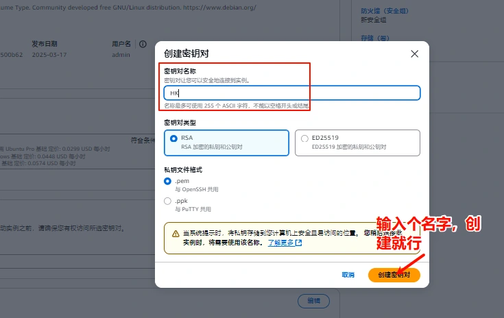Choose .ppk private key format

pos(168,201)
